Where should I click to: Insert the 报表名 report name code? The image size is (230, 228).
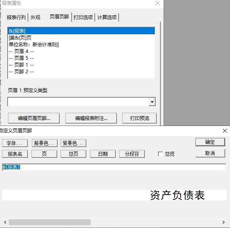click(15, 154)
